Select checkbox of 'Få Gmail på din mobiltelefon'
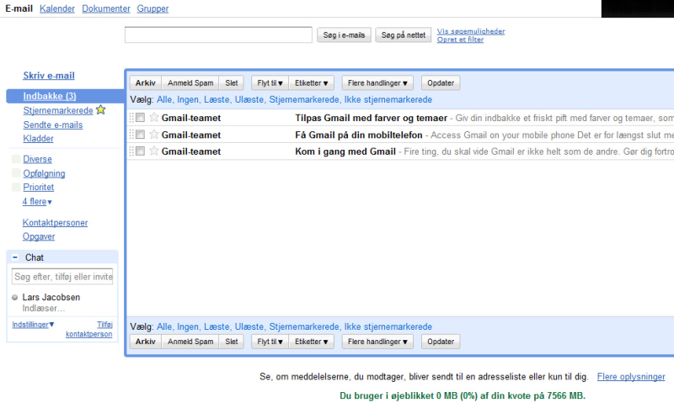This screenshot has height=403, width=674. pyautogui.click(x=141, y=135)
